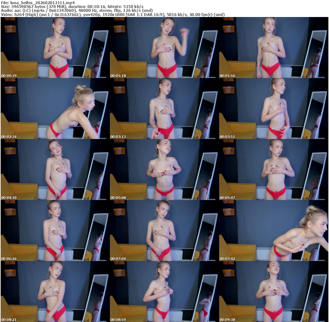Viewport: 329px width, 322px height.
Task: Choose the frame timestamped 00:05:08
Action: point(164,170)
